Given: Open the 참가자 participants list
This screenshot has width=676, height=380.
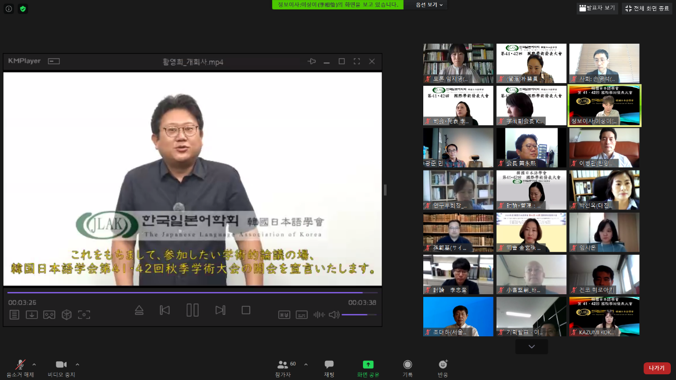Looking at the screenshot, I should (x=283, y=368).
